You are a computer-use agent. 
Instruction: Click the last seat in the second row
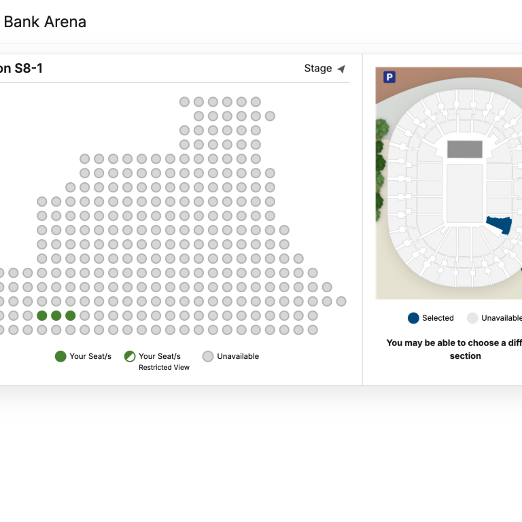point(270,116)
